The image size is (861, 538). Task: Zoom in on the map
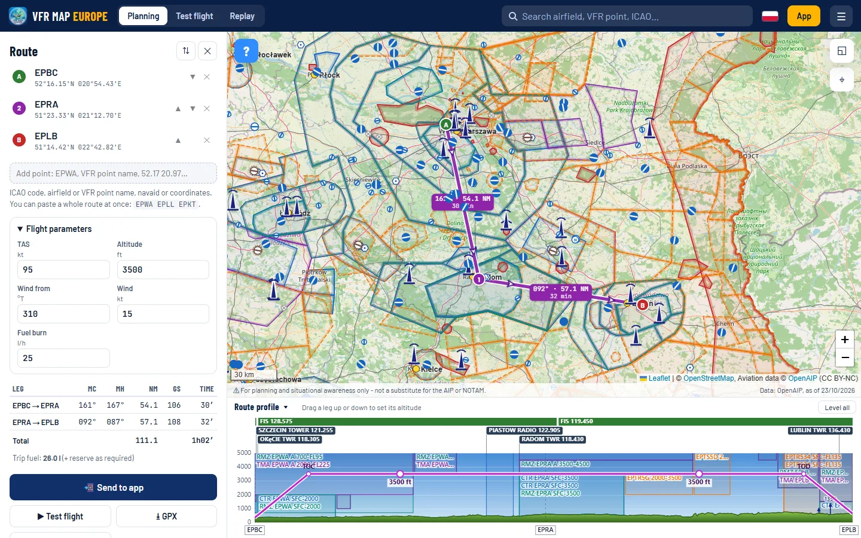pos(845,340)
